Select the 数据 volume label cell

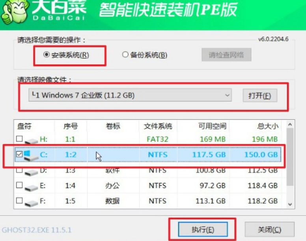pos(112,201)
